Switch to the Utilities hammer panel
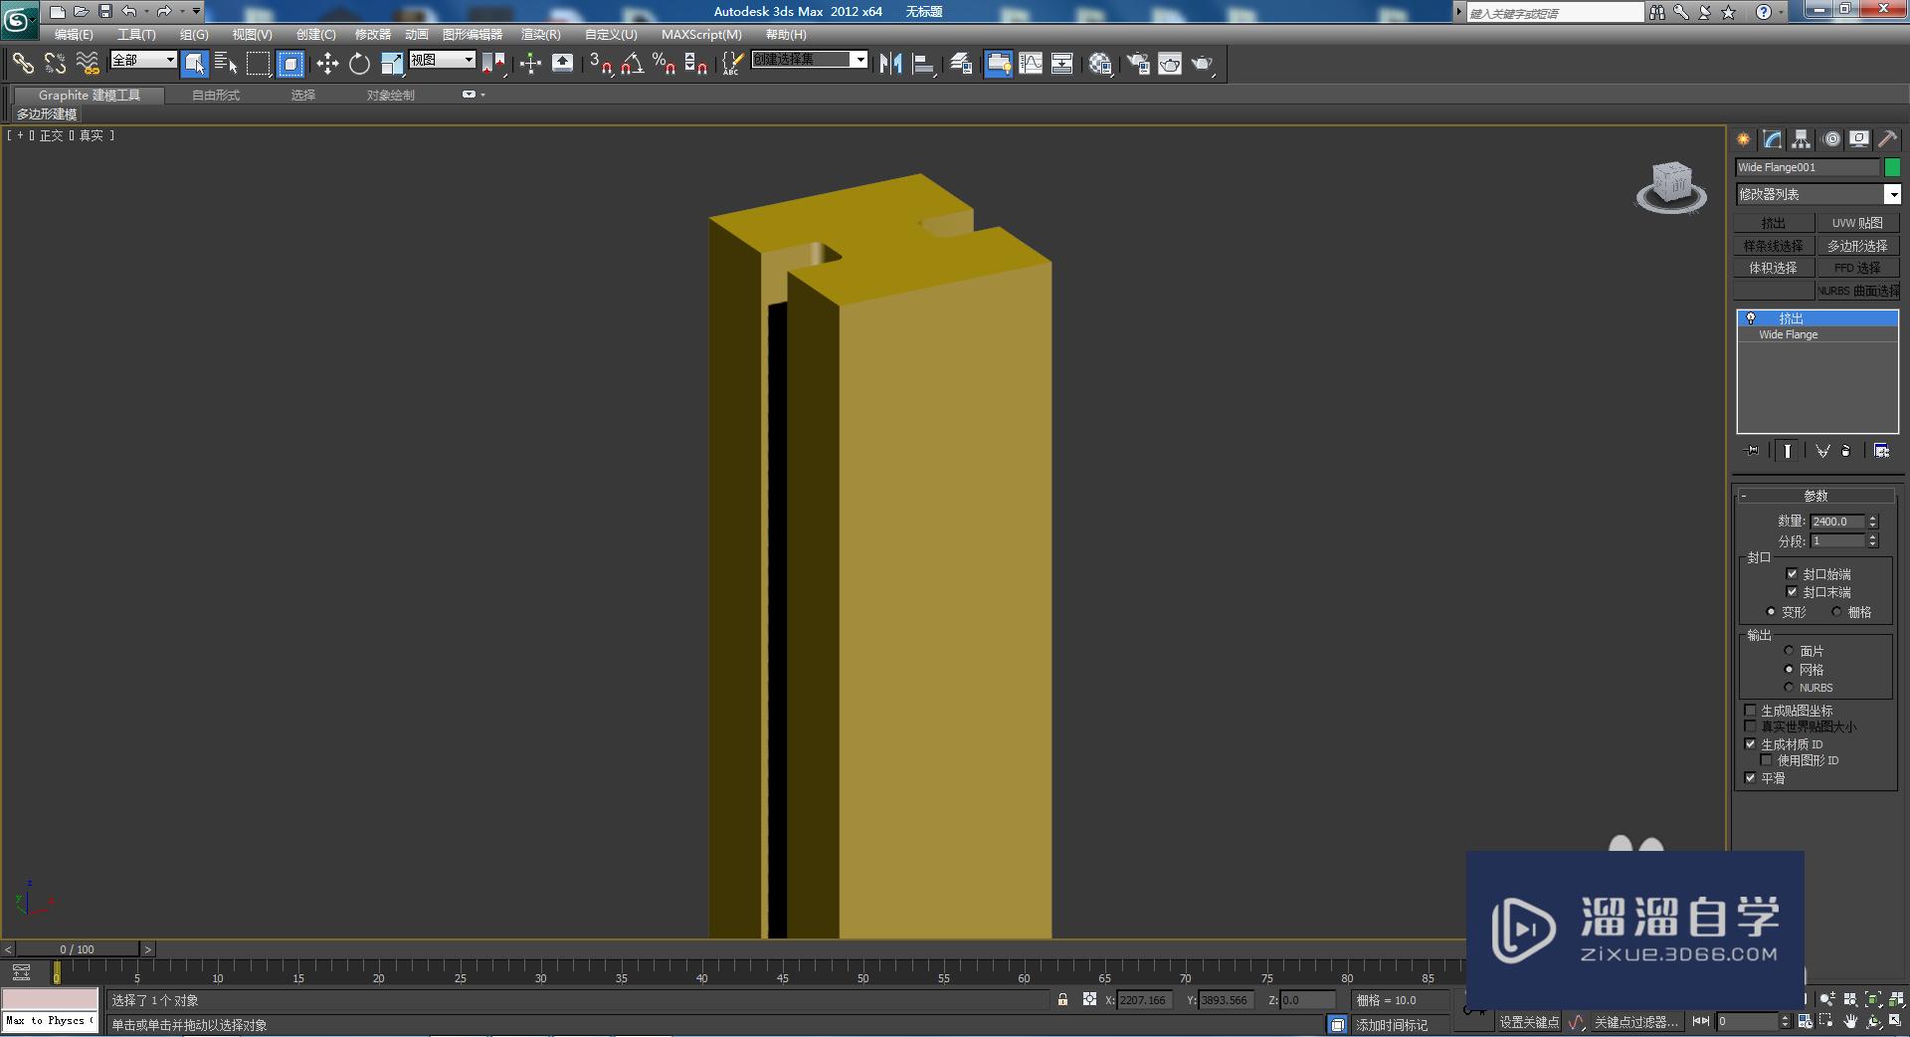 (1887, 139)
